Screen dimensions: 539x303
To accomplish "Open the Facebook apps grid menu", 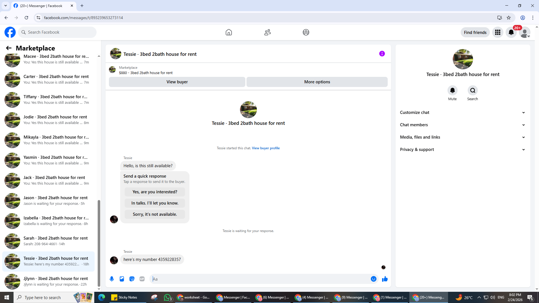I will click(497, 32).
